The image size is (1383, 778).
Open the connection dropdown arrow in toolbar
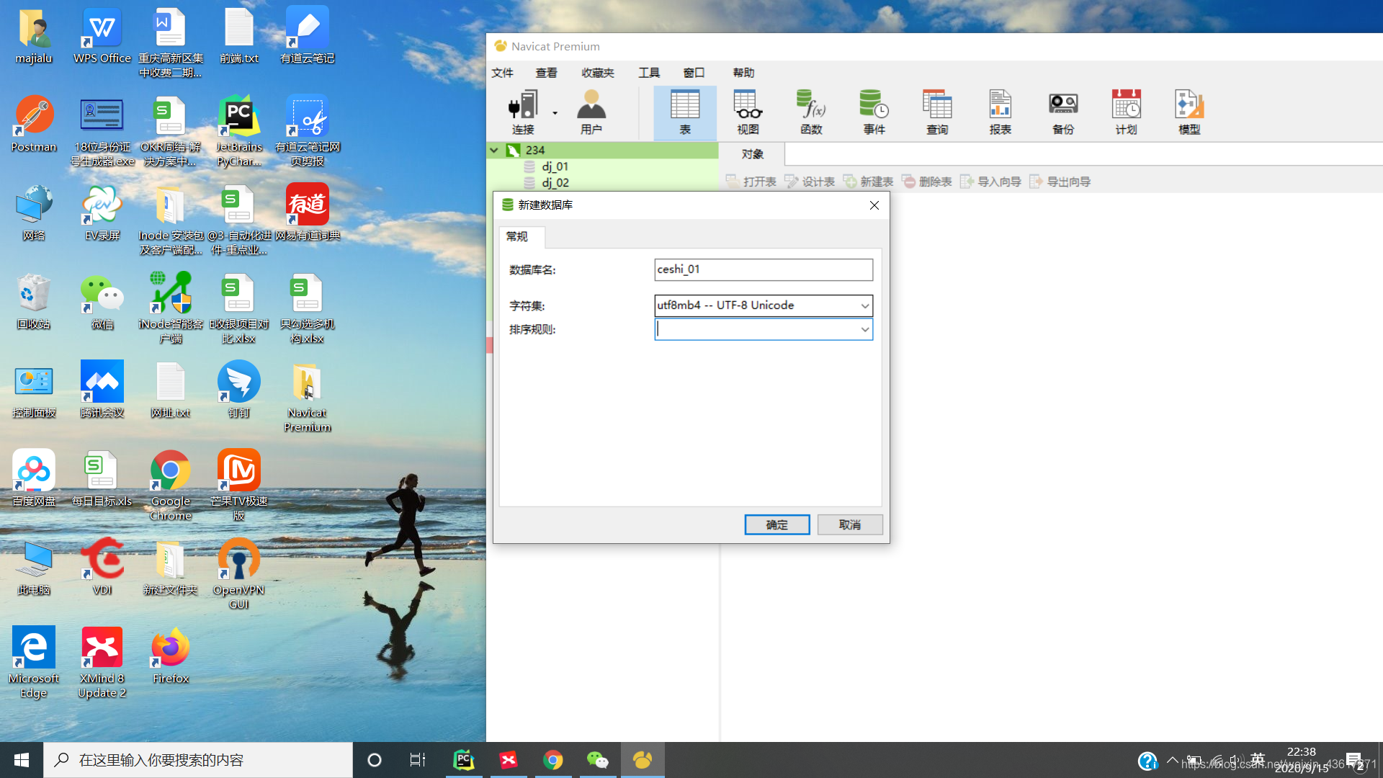click(x=555, y=113)
